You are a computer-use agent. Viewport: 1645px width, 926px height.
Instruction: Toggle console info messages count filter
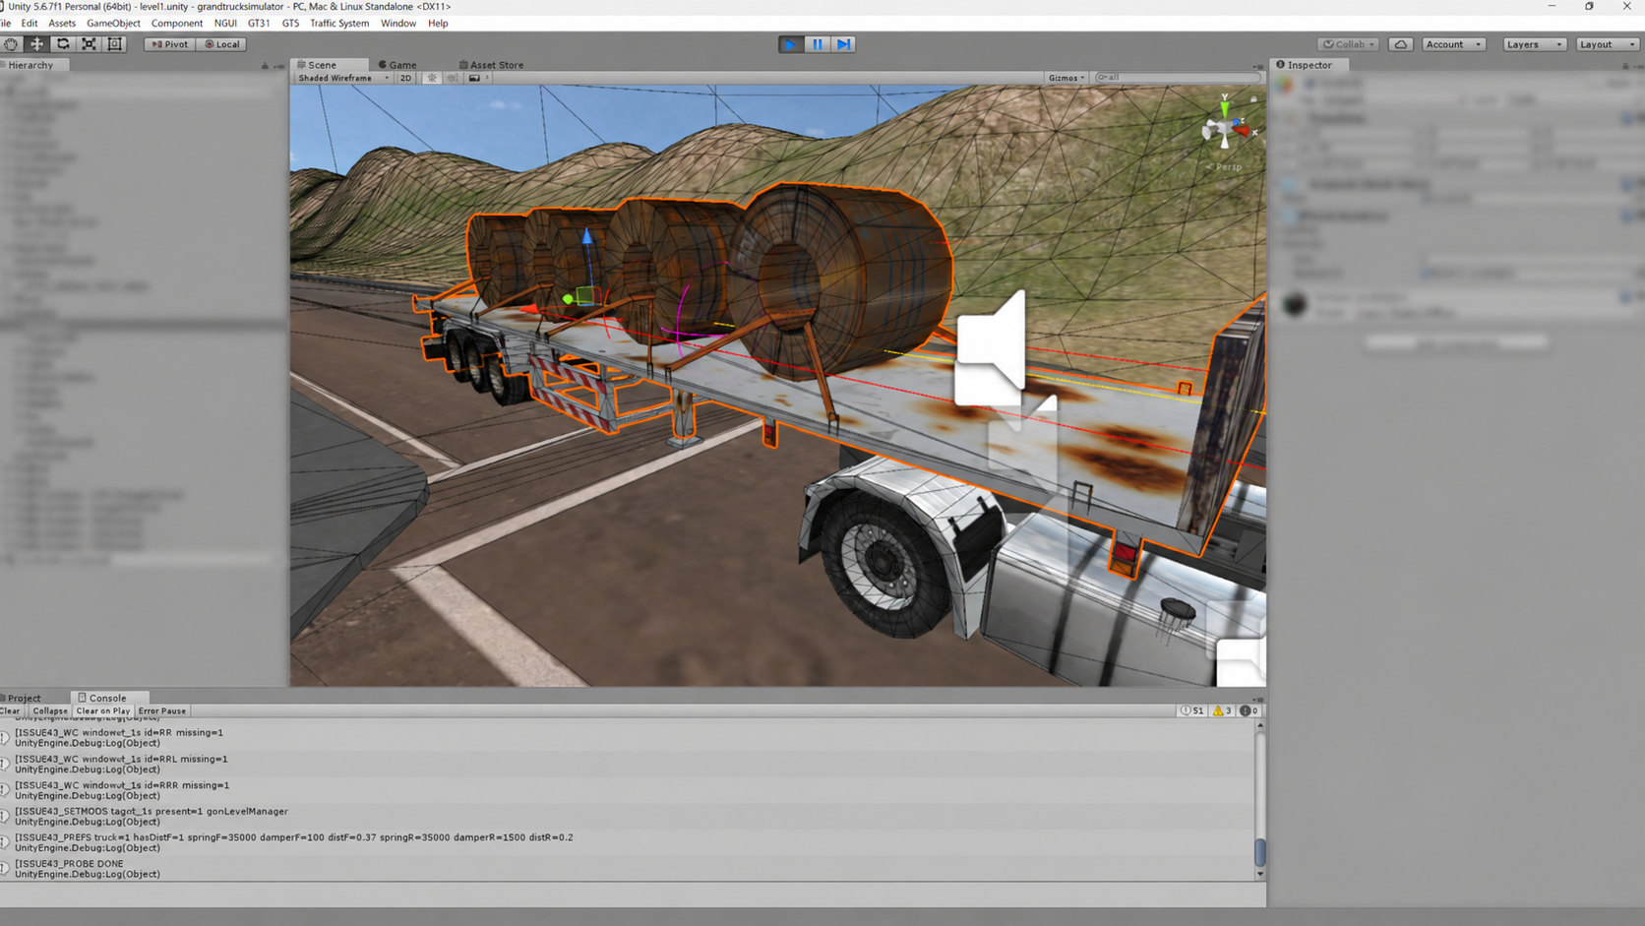coord(1192,710)
